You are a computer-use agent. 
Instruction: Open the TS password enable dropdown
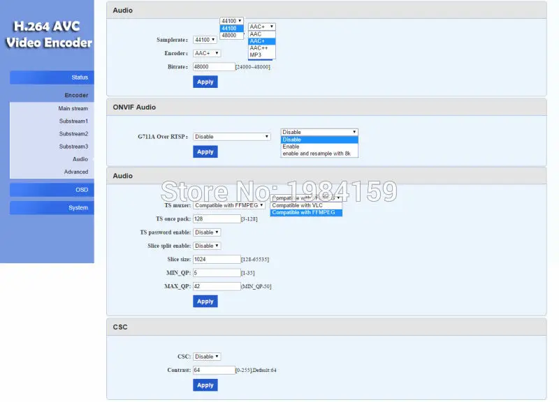(207, 232)
